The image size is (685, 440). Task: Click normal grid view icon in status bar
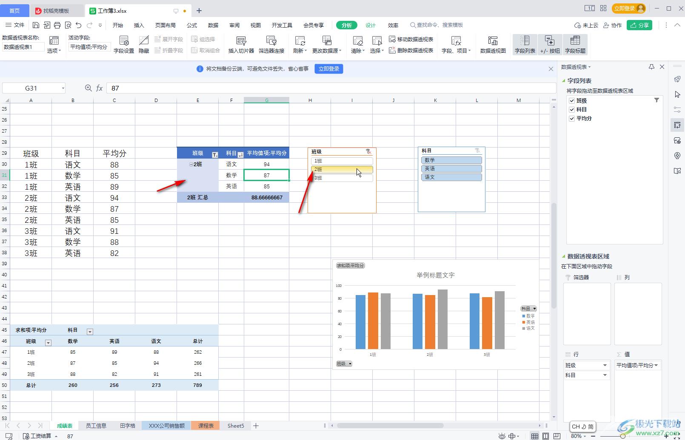535,436
